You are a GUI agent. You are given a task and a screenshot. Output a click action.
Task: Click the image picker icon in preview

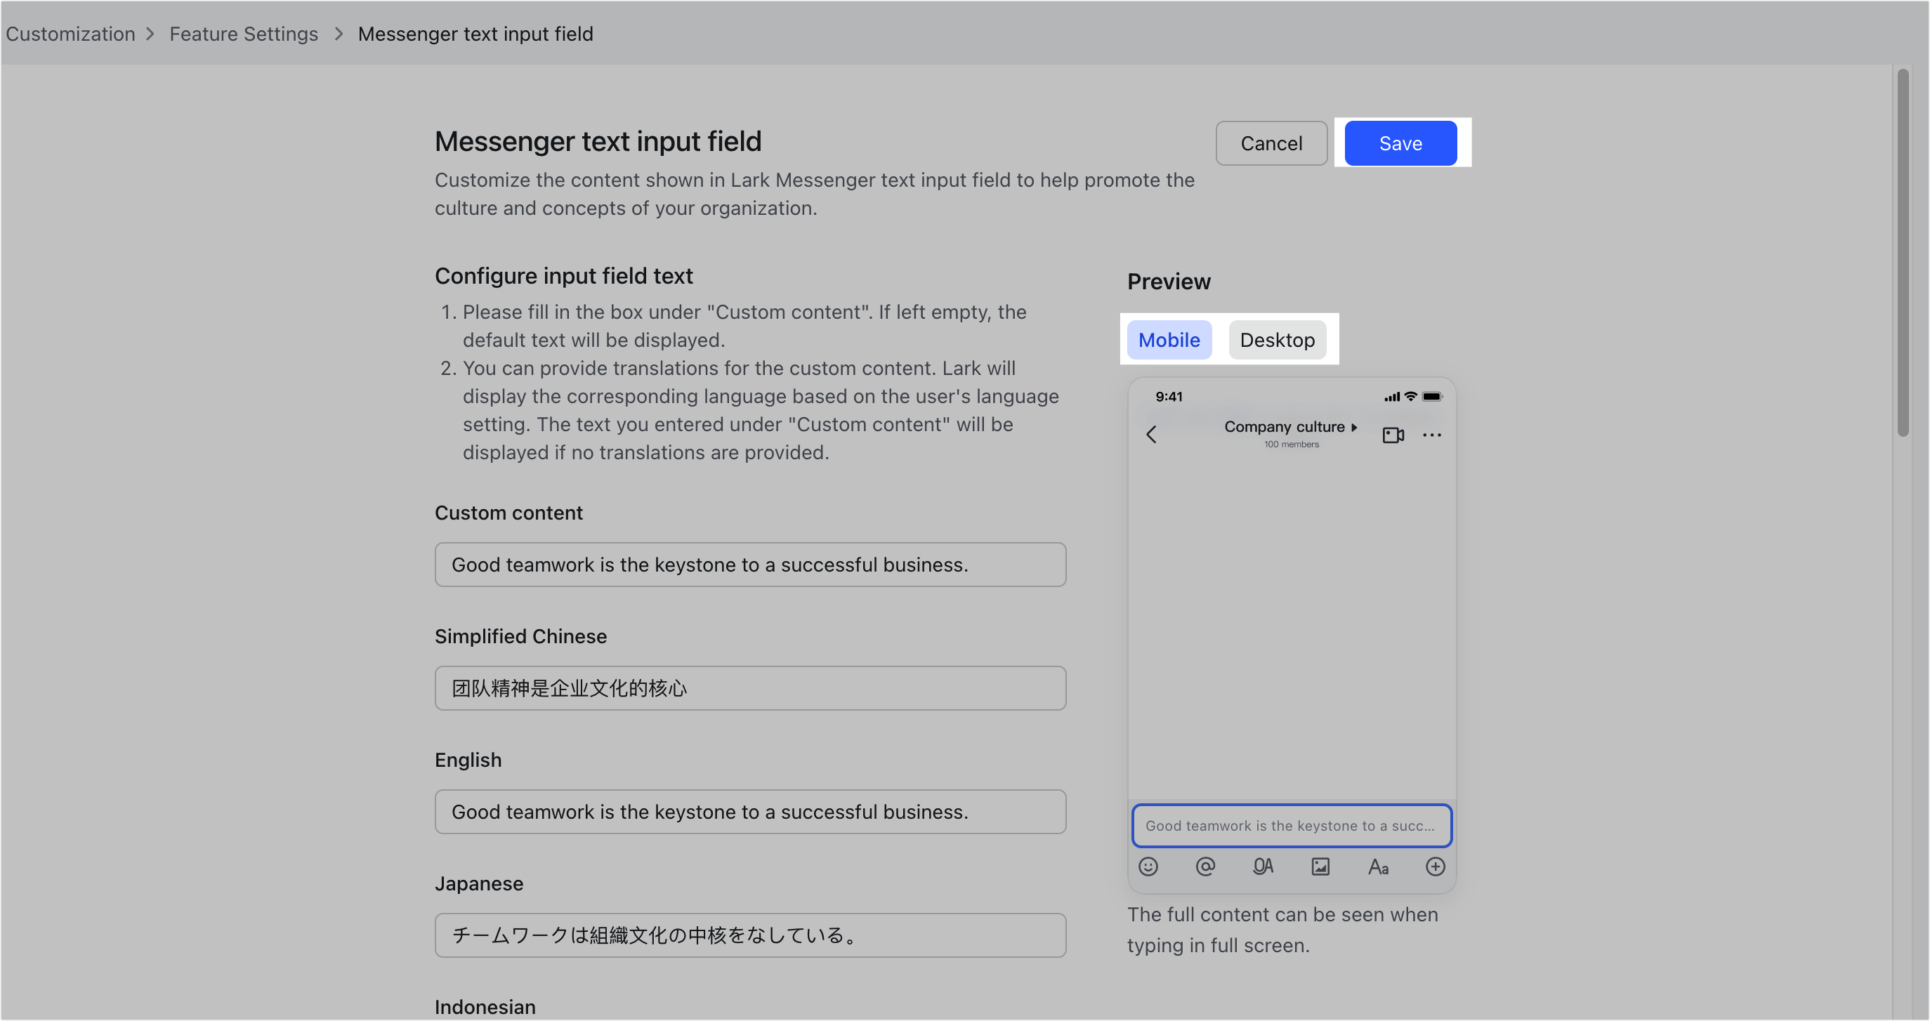[x=1320, y=867]
